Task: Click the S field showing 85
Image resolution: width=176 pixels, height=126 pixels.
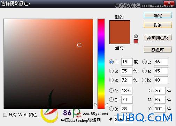Action: pyautogui.click(x=127, y=71)
